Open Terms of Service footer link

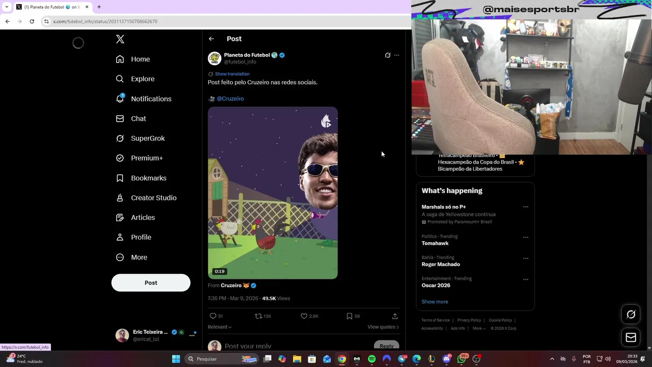click(x=436, y=320)
